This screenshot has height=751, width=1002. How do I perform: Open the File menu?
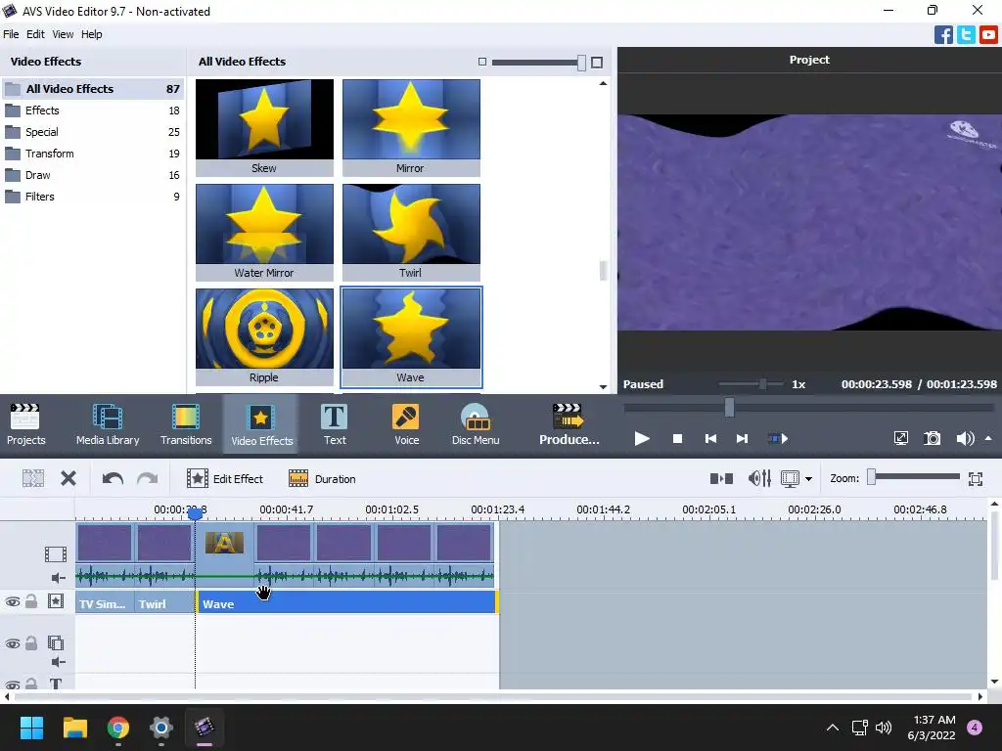(11, 34)
